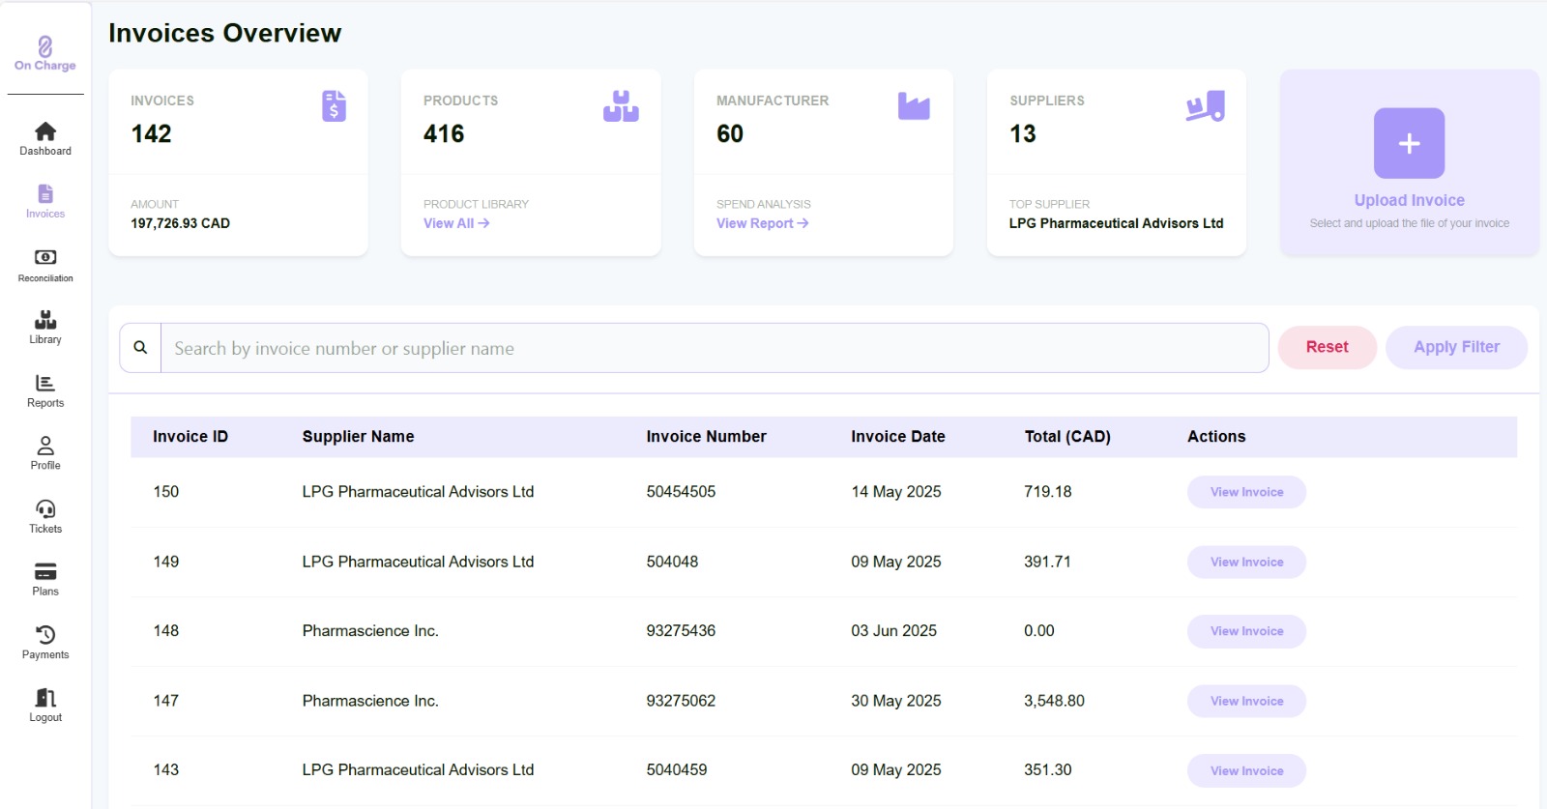Click the Reset button
Viewport: 1547px width, 809px height.
(x=1328, y=347)
